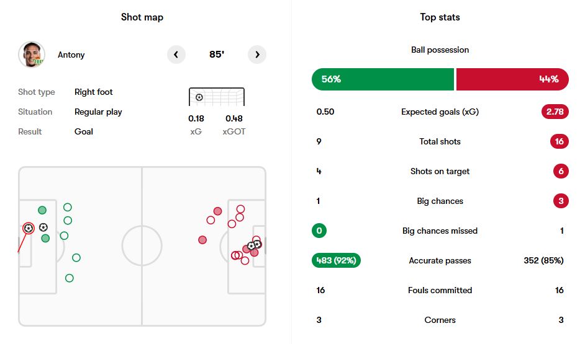Click Antony's player avatar photo
This screenshot has height=344, width=585.
click(32, 55)
